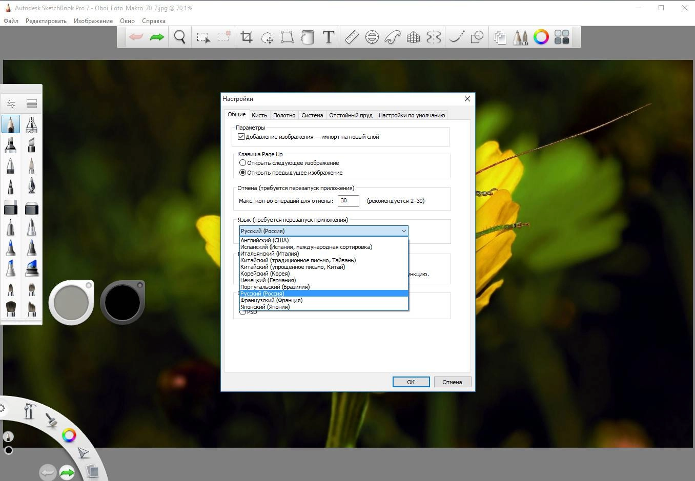Open tools icon in corner lagoon
Viewport: 695px width, 481px height.
[x=29, y=411]
